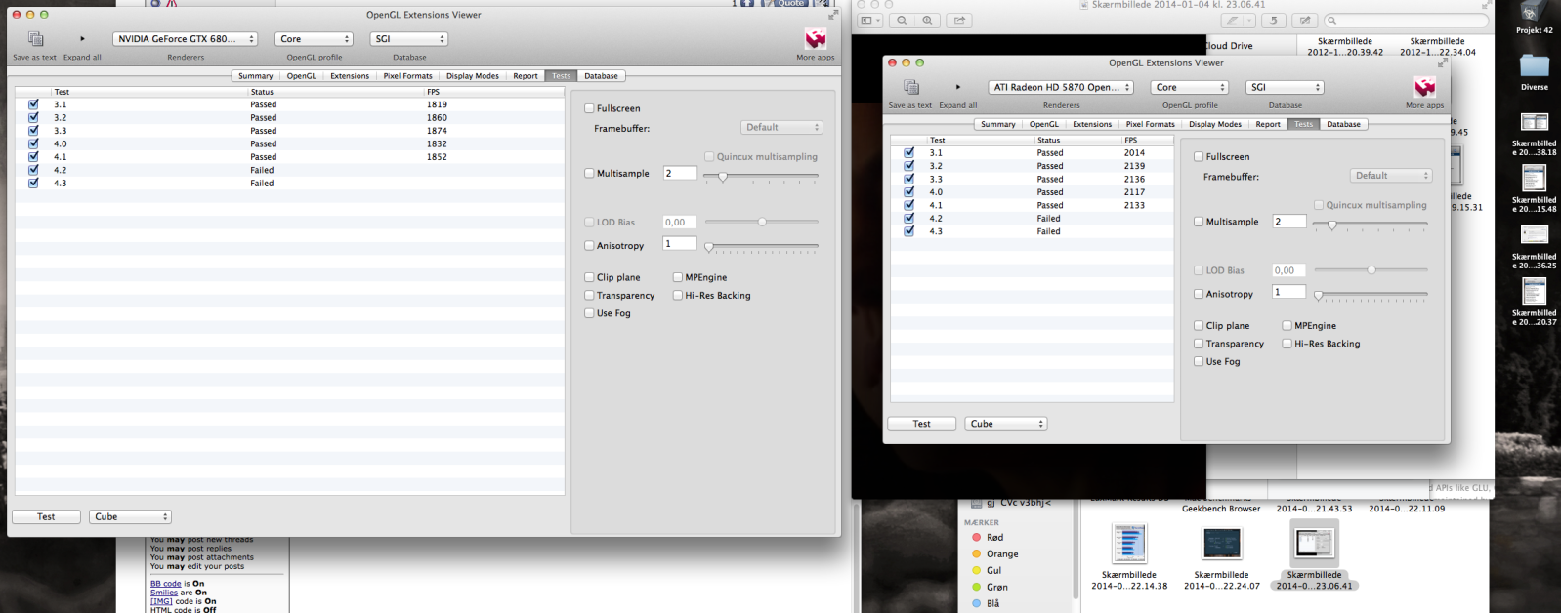The height and width of the screenshot is (613, 1561).
Task: Click Save as text icon in ATI Radeon window
Action: click(x=910, y=87)
